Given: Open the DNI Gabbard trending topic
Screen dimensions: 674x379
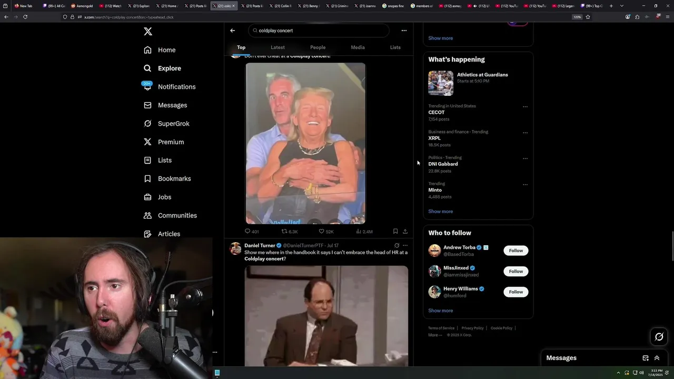Looking at the screenshot, I should pos(443,164).
